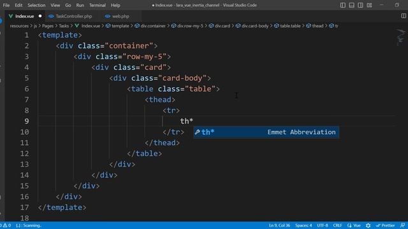Click Ln 9, Col 36 status
This screenshot has width=408, height=229.
tap(279, 225)
